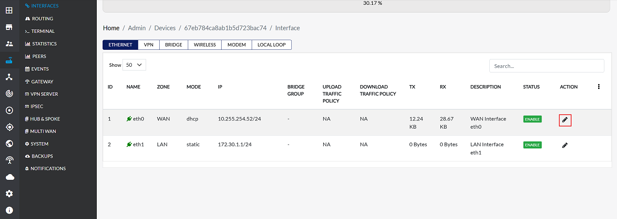Click the 28.67 KB RX value

click(x=447, y=123)
